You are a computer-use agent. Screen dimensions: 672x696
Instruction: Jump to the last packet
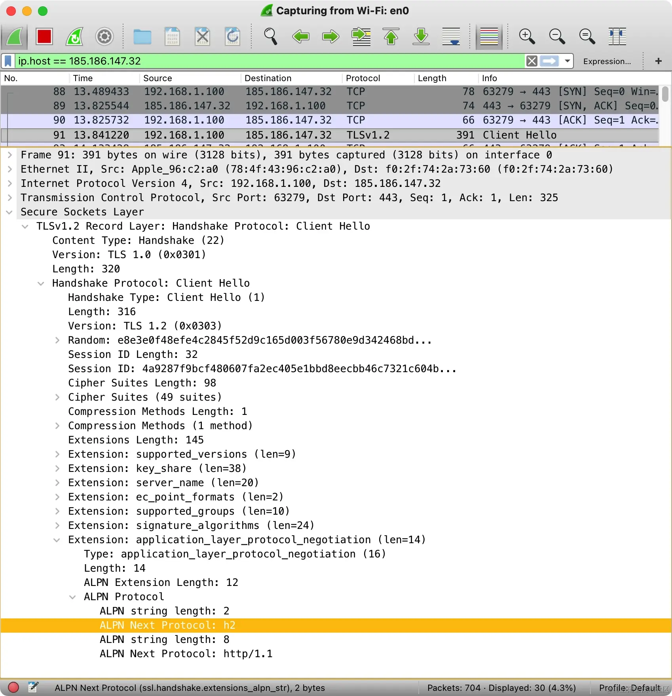421,37
